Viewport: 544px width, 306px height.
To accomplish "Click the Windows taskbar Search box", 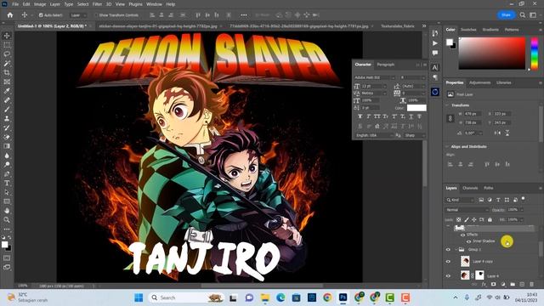I will (x=186, y=297).
